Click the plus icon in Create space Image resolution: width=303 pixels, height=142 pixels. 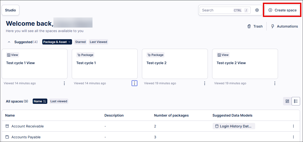[x=270, y=10]
